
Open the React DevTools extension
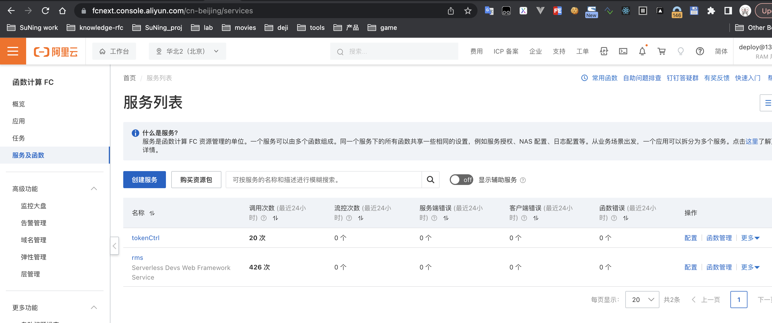tap(626, 11)
